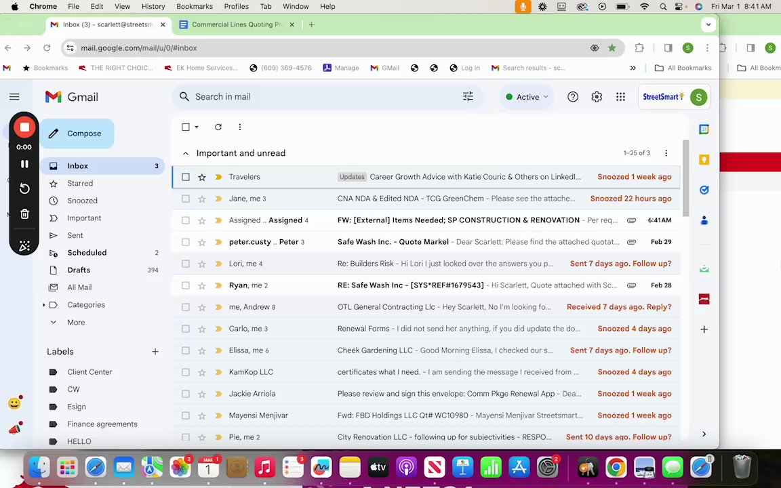Pause the screen recording

[24, 164]
